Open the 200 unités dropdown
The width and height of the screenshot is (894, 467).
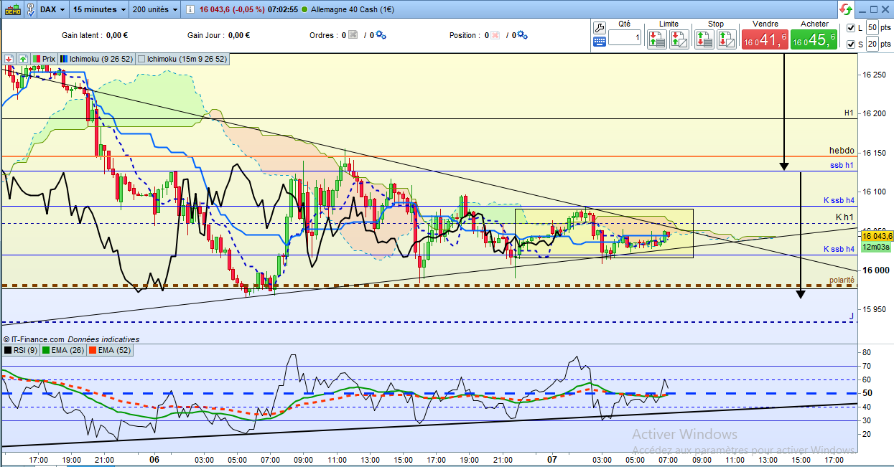pyautogui.click(x=155, y=9)
